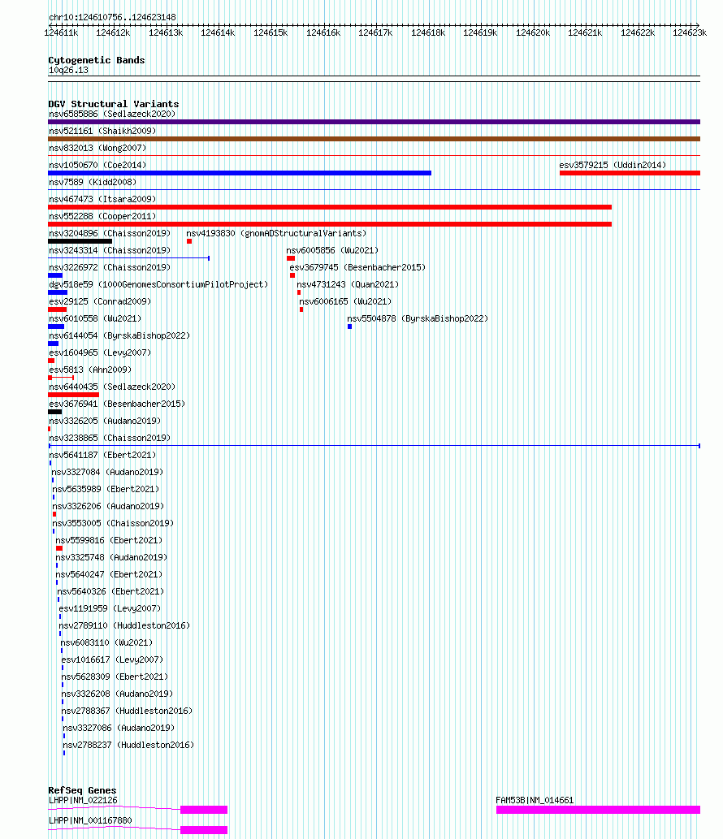This screenshot has width=723, height=839.
Task: Click red nsv552288 variant bar
Action: tap(330, 224)
